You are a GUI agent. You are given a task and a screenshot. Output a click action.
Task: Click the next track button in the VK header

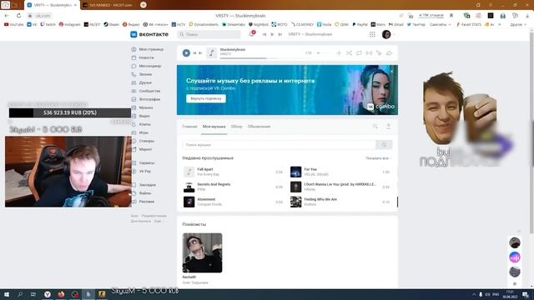[280, 34]
